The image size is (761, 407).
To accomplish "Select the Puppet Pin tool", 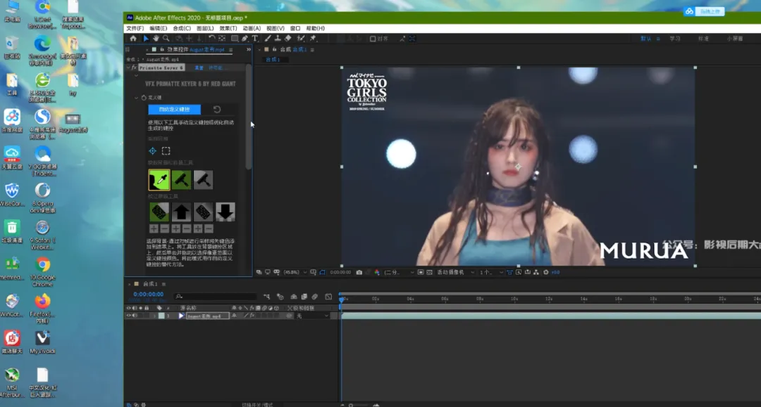I will pos(313,38).
